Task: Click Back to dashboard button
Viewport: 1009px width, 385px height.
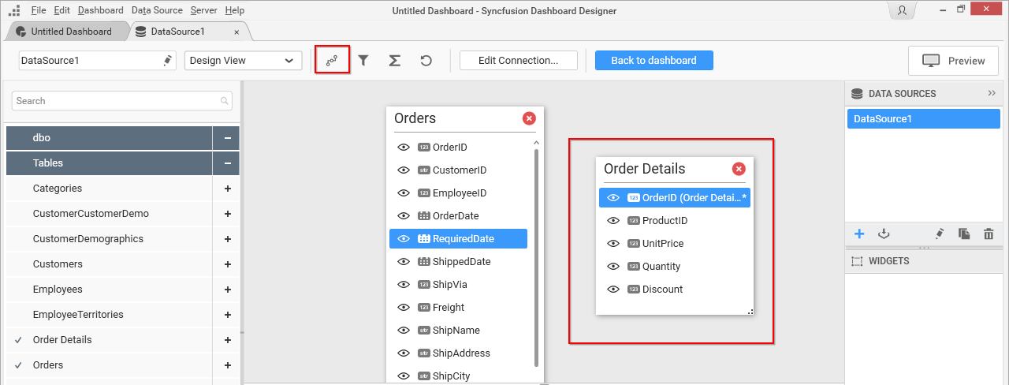Action: point(653,61)
